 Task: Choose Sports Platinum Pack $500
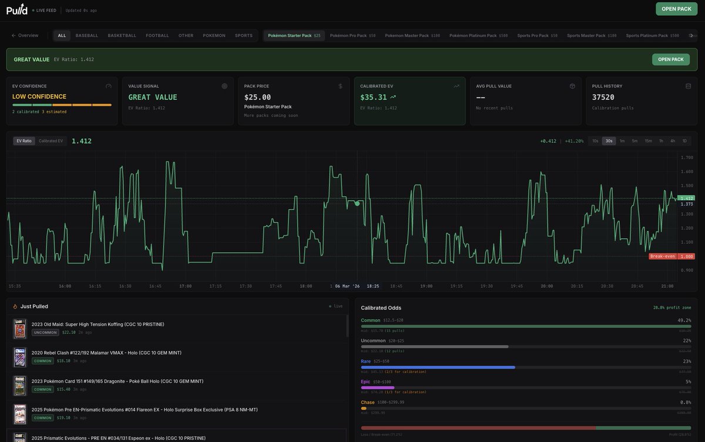[652, 35]
